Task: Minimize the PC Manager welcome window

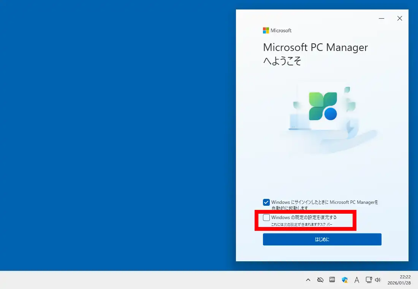Action: 382,18
